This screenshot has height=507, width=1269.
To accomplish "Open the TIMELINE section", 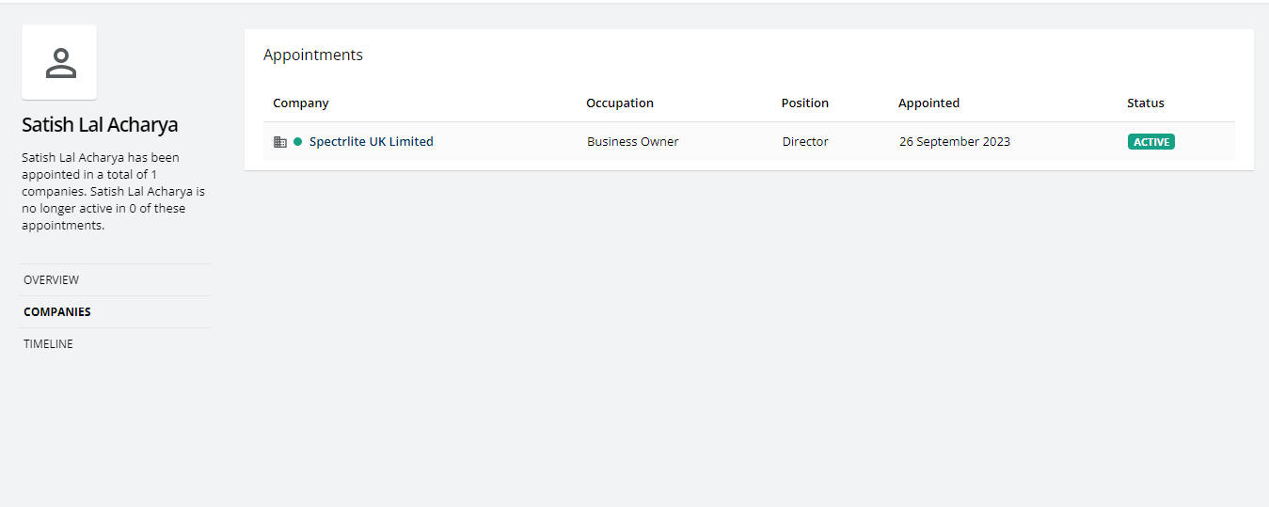I will coord(48,344).
